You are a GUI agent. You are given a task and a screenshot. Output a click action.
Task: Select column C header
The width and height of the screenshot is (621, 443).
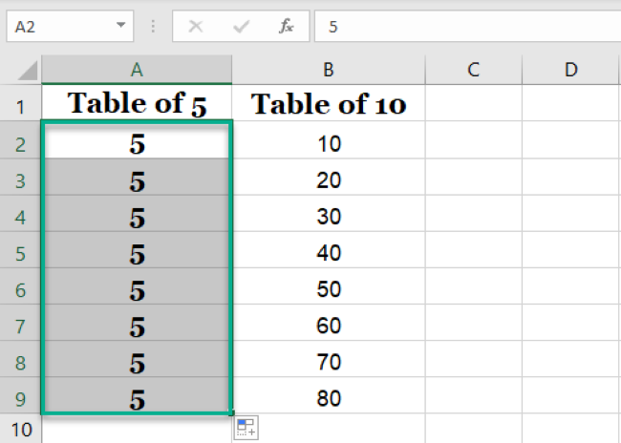click(473, 69)
